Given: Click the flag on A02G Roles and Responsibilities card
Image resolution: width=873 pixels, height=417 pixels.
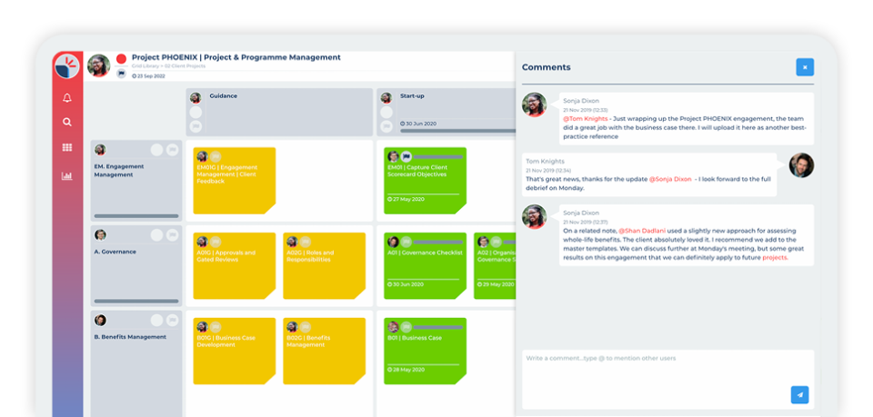Looking at the screenshot, I should 306,242.
